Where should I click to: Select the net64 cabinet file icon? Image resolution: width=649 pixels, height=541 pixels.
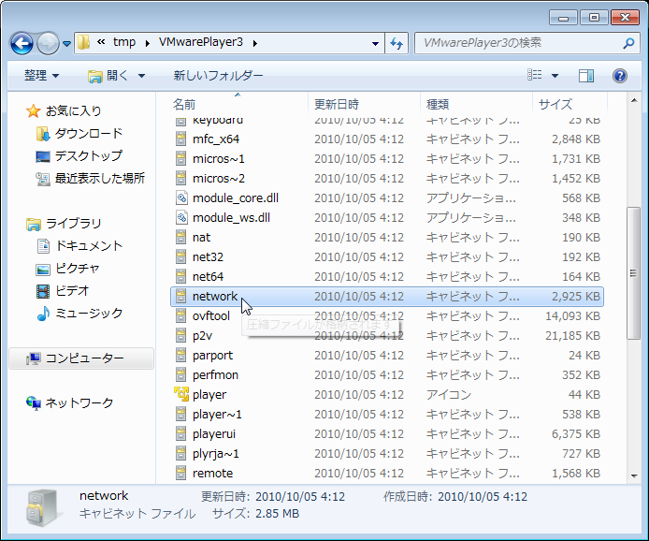(180, 276)
